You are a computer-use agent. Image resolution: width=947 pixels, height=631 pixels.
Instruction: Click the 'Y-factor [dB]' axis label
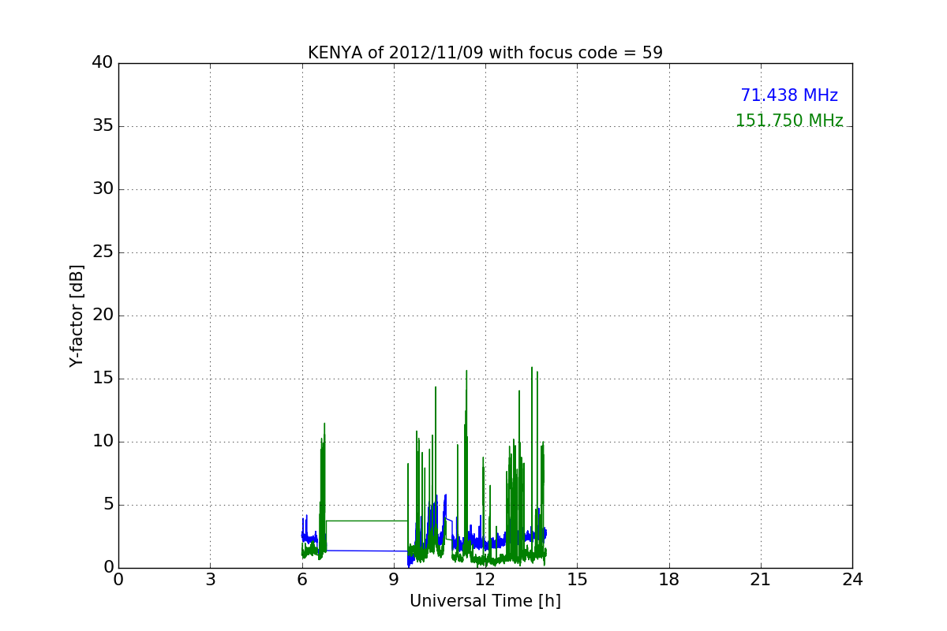(x=76, y=315)
